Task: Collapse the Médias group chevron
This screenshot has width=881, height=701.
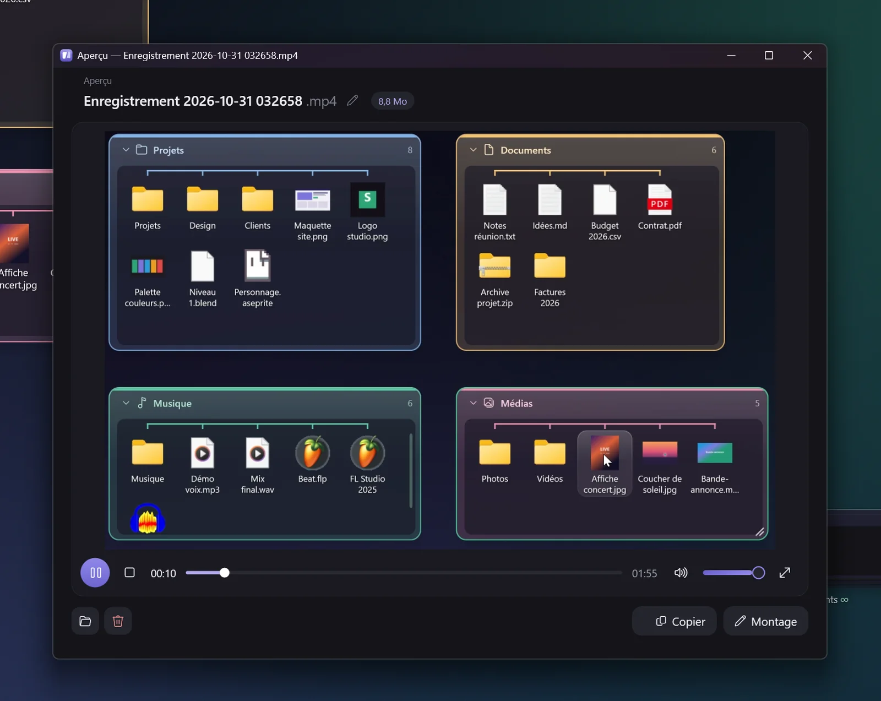Action: (473, 403)
